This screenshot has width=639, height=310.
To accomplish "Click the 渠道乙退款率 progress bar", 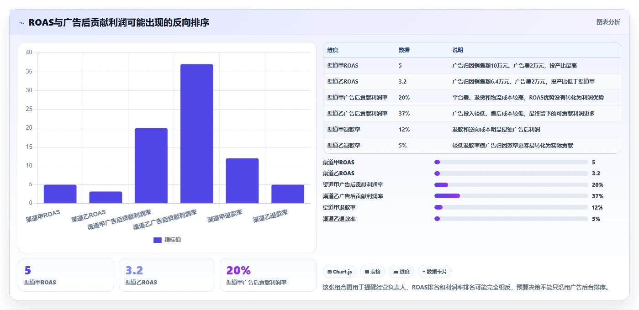I will (x=511, y=219).
